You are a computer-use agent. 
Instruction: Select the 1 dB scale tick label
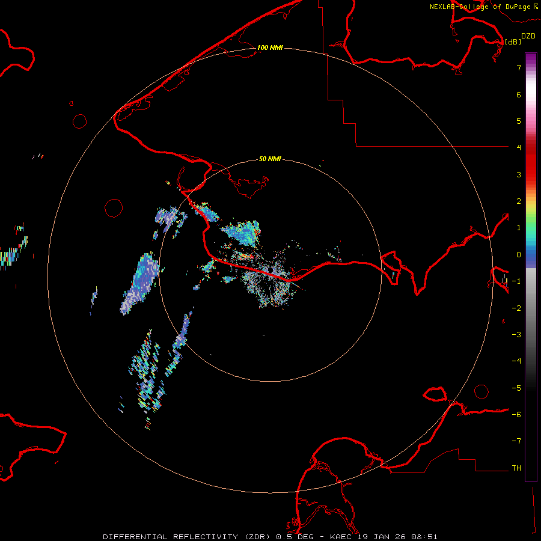[x=519, y=228]
